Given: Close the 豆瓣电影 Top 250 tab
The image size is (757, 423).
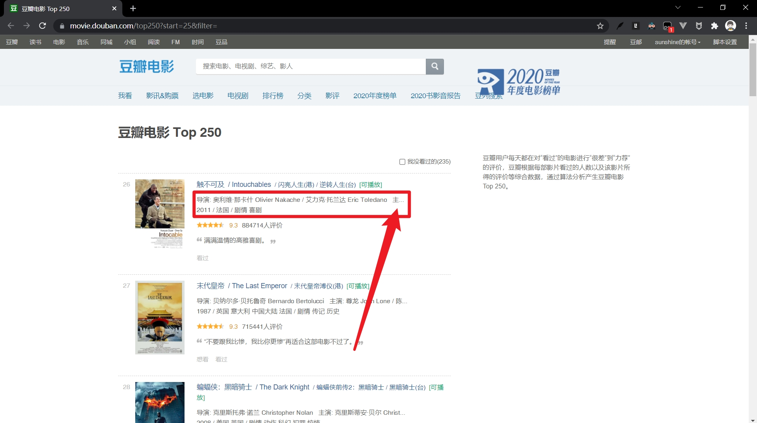Looking at the screenshot, I should pos(114,8).
